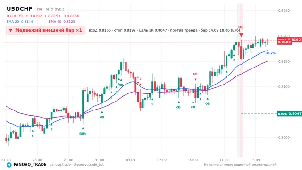Click the 07.09 date axis label

[162, 160]
